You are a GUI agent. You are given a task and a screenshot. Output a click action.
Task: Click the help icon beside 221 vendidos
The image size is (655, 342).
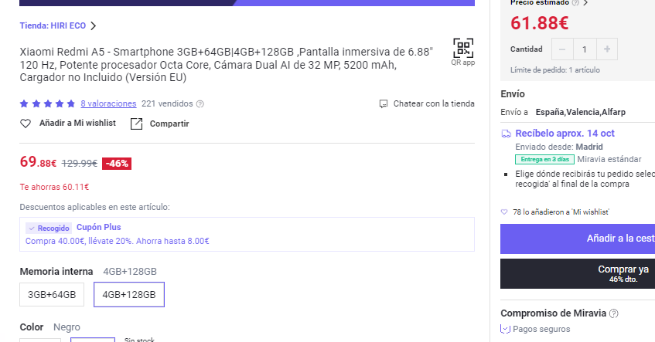coord(200,104)
